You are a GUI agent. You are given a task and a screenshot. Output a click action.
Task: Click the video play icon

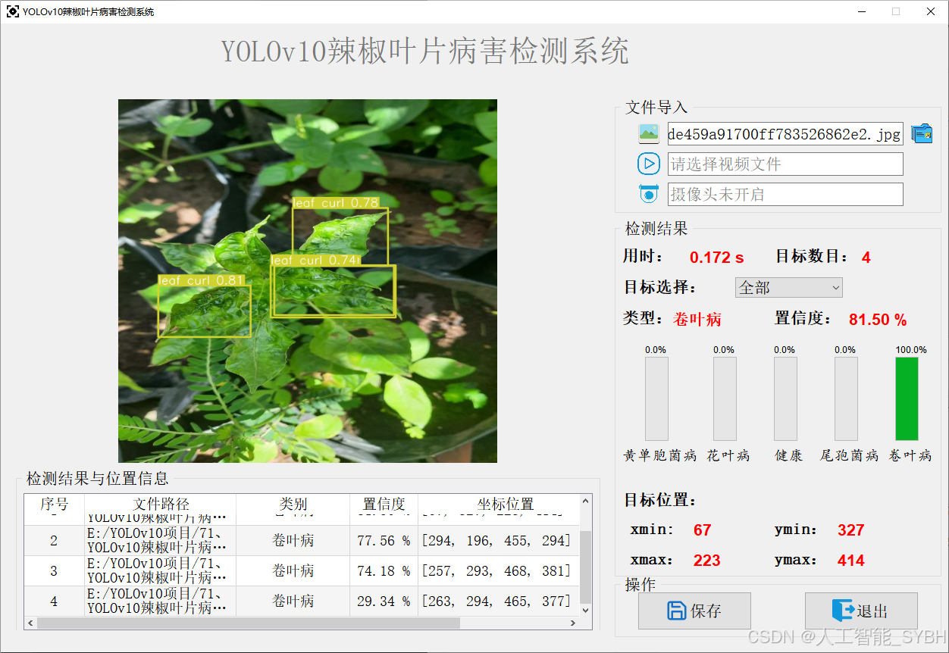(x=649, y=164)
